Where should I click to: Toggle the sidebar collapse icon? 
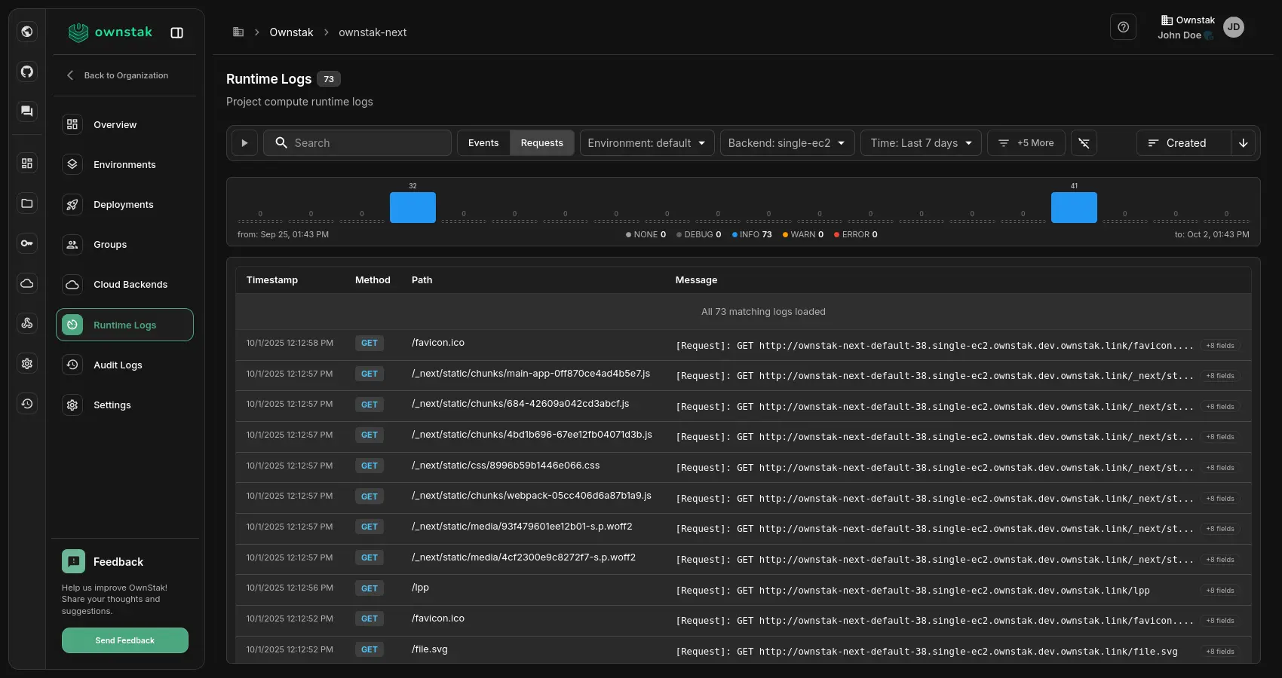(x=177, y=32)
